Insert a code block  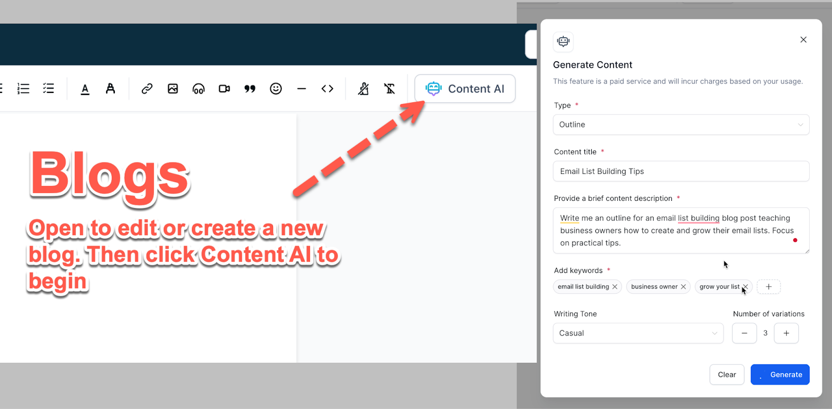pyautogui.click(x=327, y=89)
